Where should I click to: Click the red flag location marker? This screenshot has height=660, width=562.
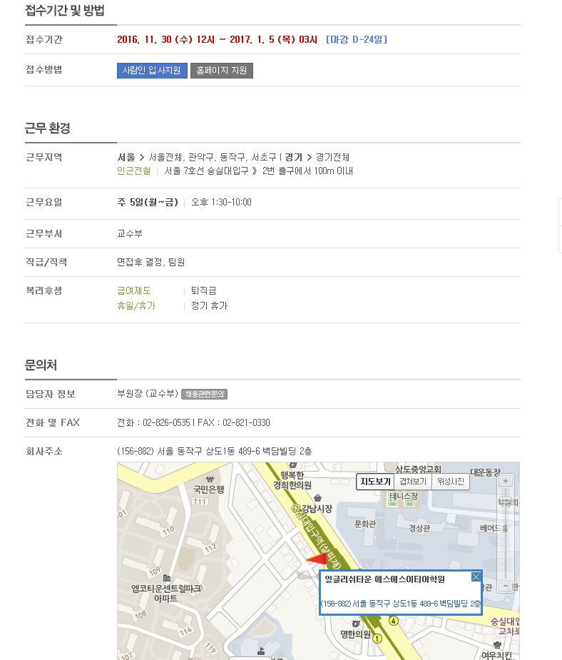coord(318,559)
